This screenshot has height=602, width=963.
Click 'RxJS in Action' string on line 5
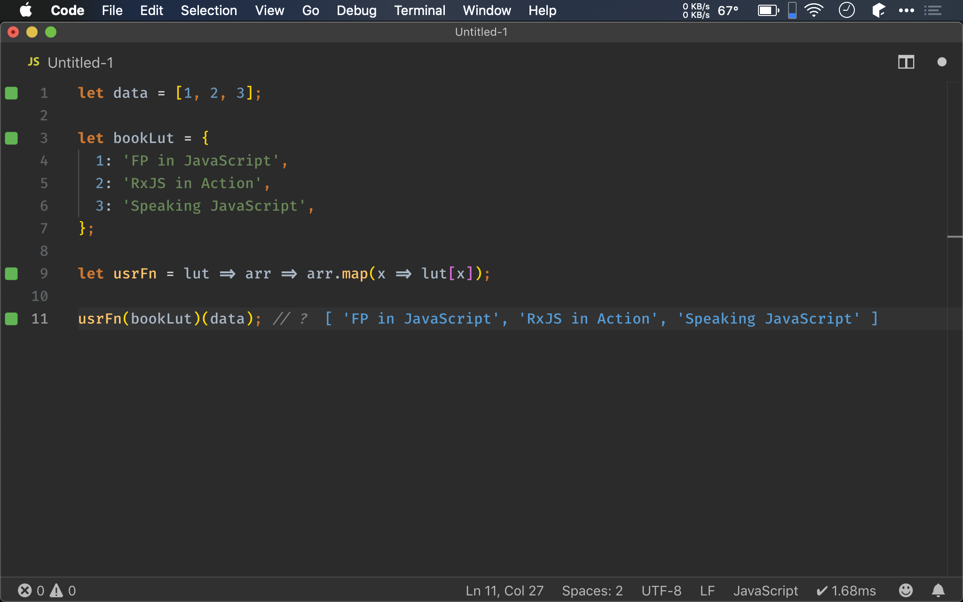192,183
